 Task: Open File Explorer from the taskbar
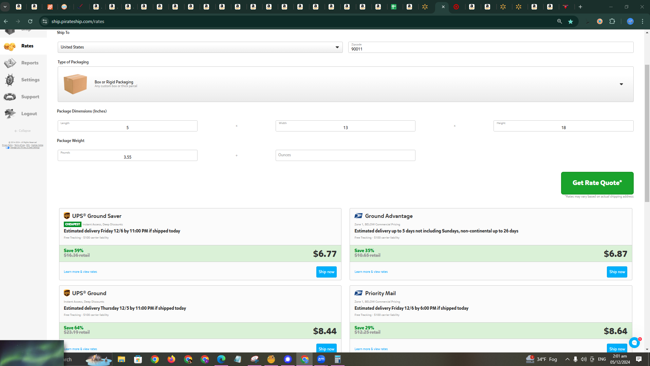121,359
